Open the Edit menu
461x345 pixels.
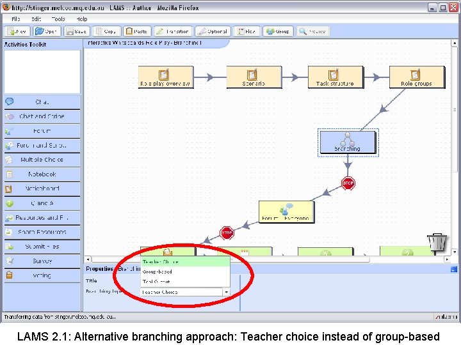coord(36,19)
